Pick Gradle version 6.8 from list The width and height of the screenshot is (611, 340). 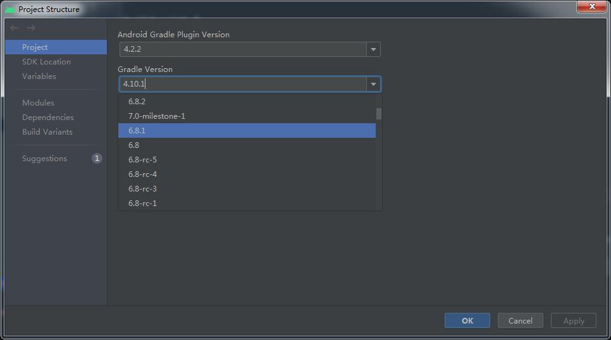[247, 145]
